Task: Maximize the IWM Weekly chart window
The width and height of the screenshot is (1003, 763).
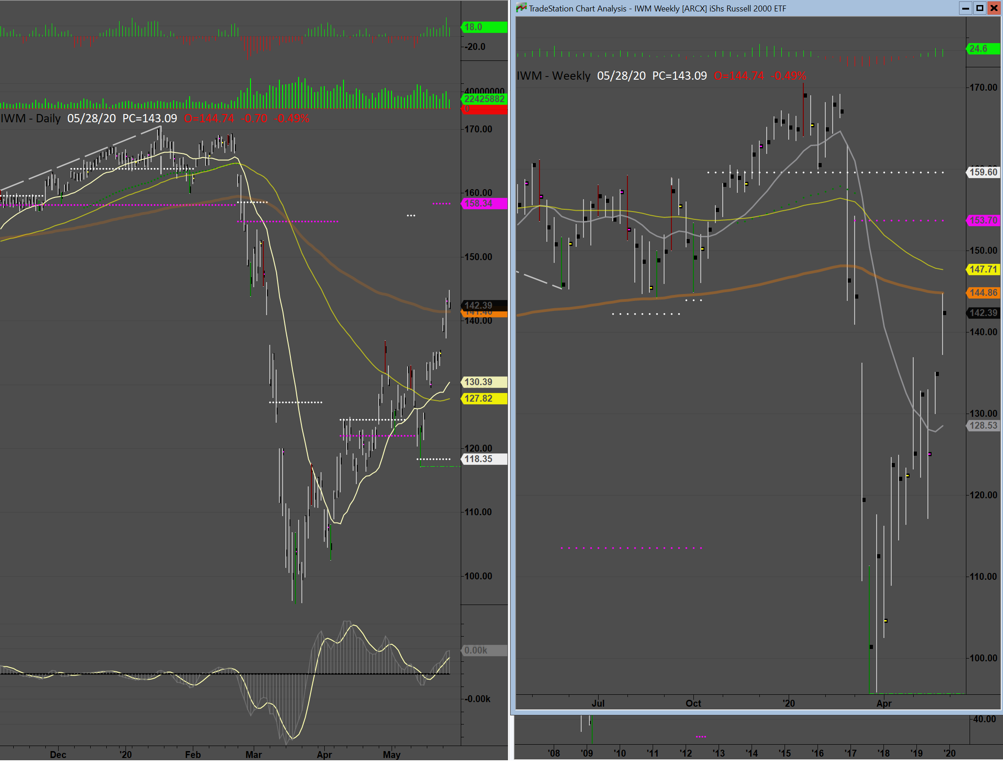Action: tap(980, 8)
